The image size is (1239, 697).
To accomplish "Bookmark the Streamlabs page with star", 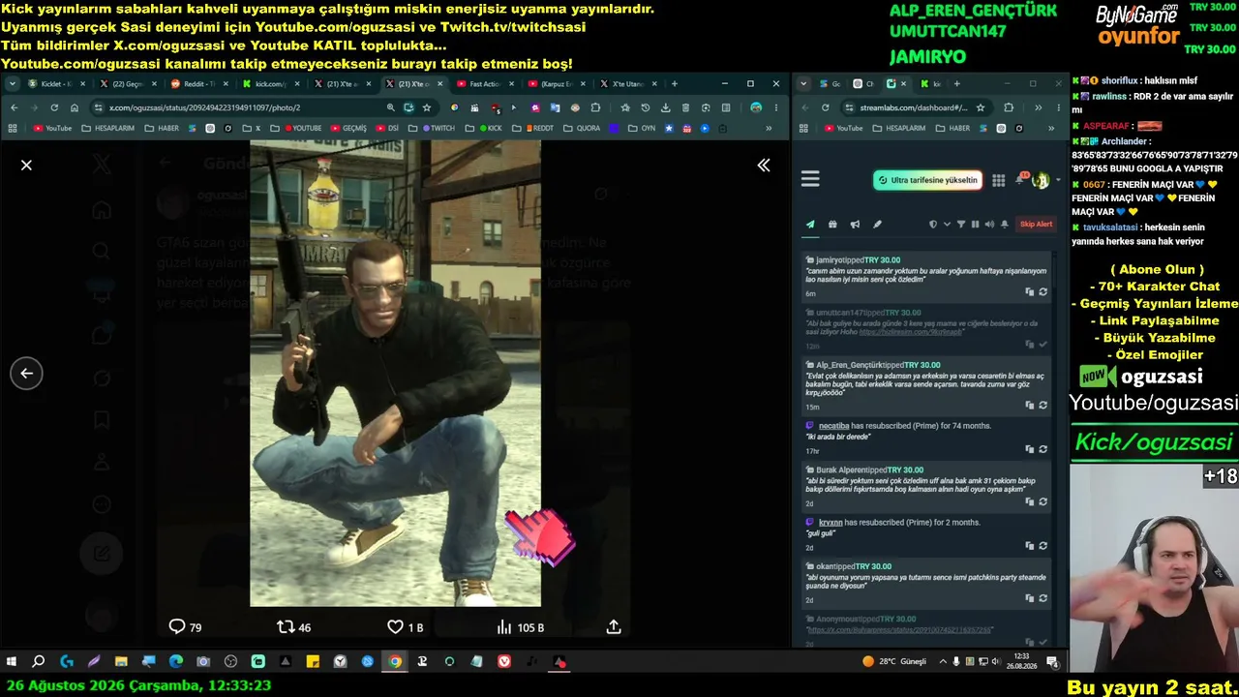I will point(981,107).
